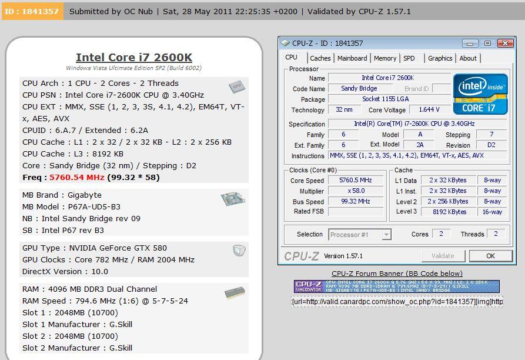
Task: Switch to the Mainboard tab
Action: point(352,58)
